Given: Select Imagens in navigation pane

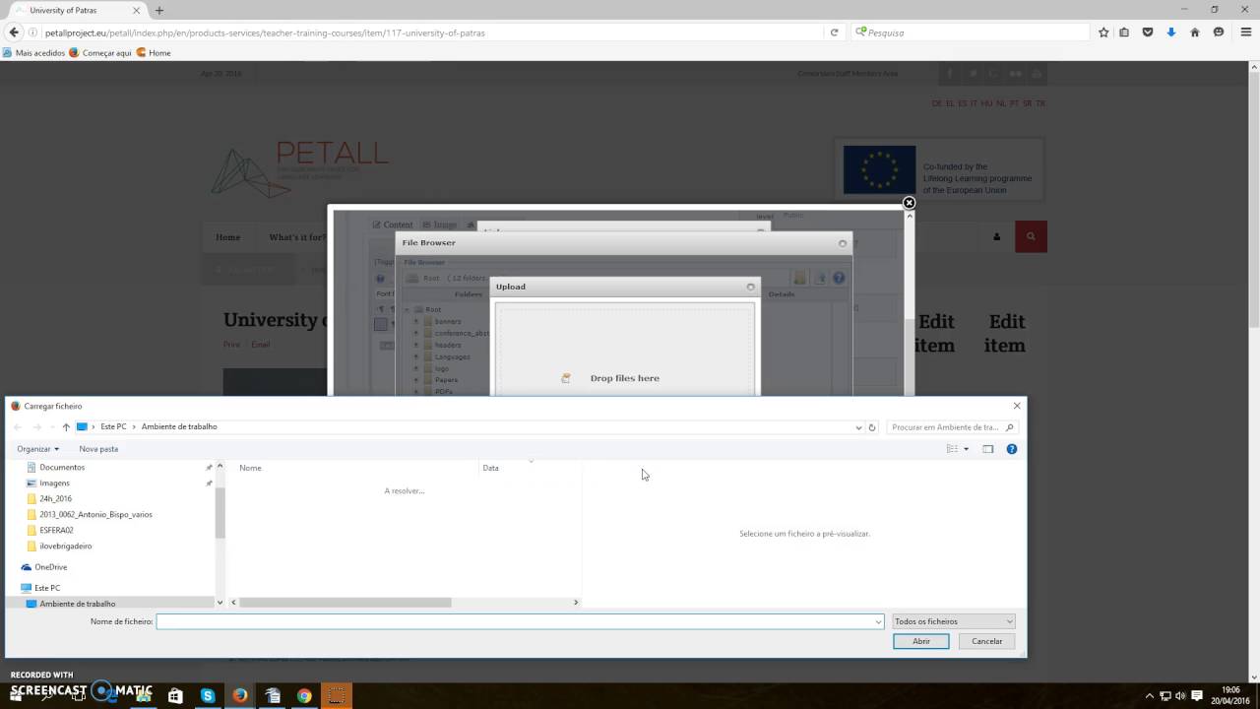Looking at the screenshot, I should (x=54, y=483).
